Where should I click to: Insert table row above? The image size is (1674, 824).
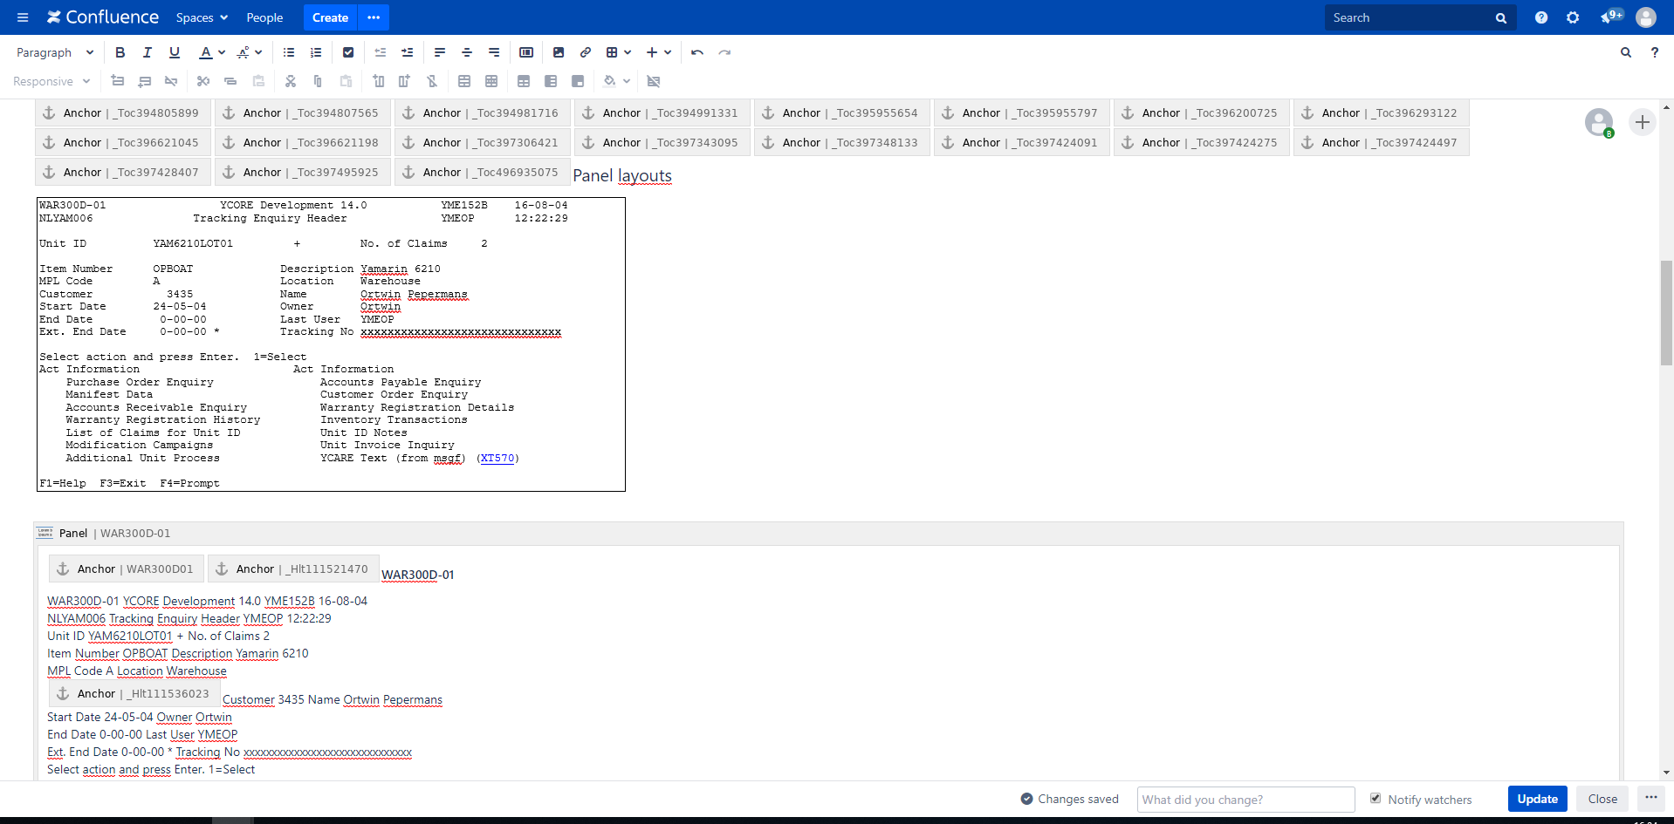(118, 81)
